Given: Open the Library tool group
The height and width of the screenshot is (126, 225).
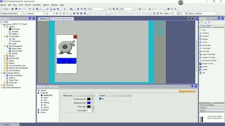Looking at the screenshot, I should [212, 111].
